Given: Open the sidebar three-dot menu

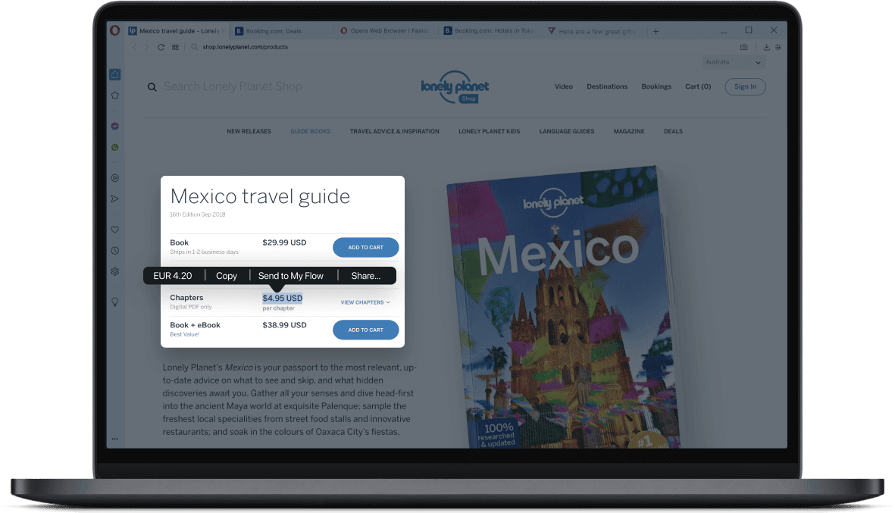Looking at the screenshot, I should tap(114, 439).
